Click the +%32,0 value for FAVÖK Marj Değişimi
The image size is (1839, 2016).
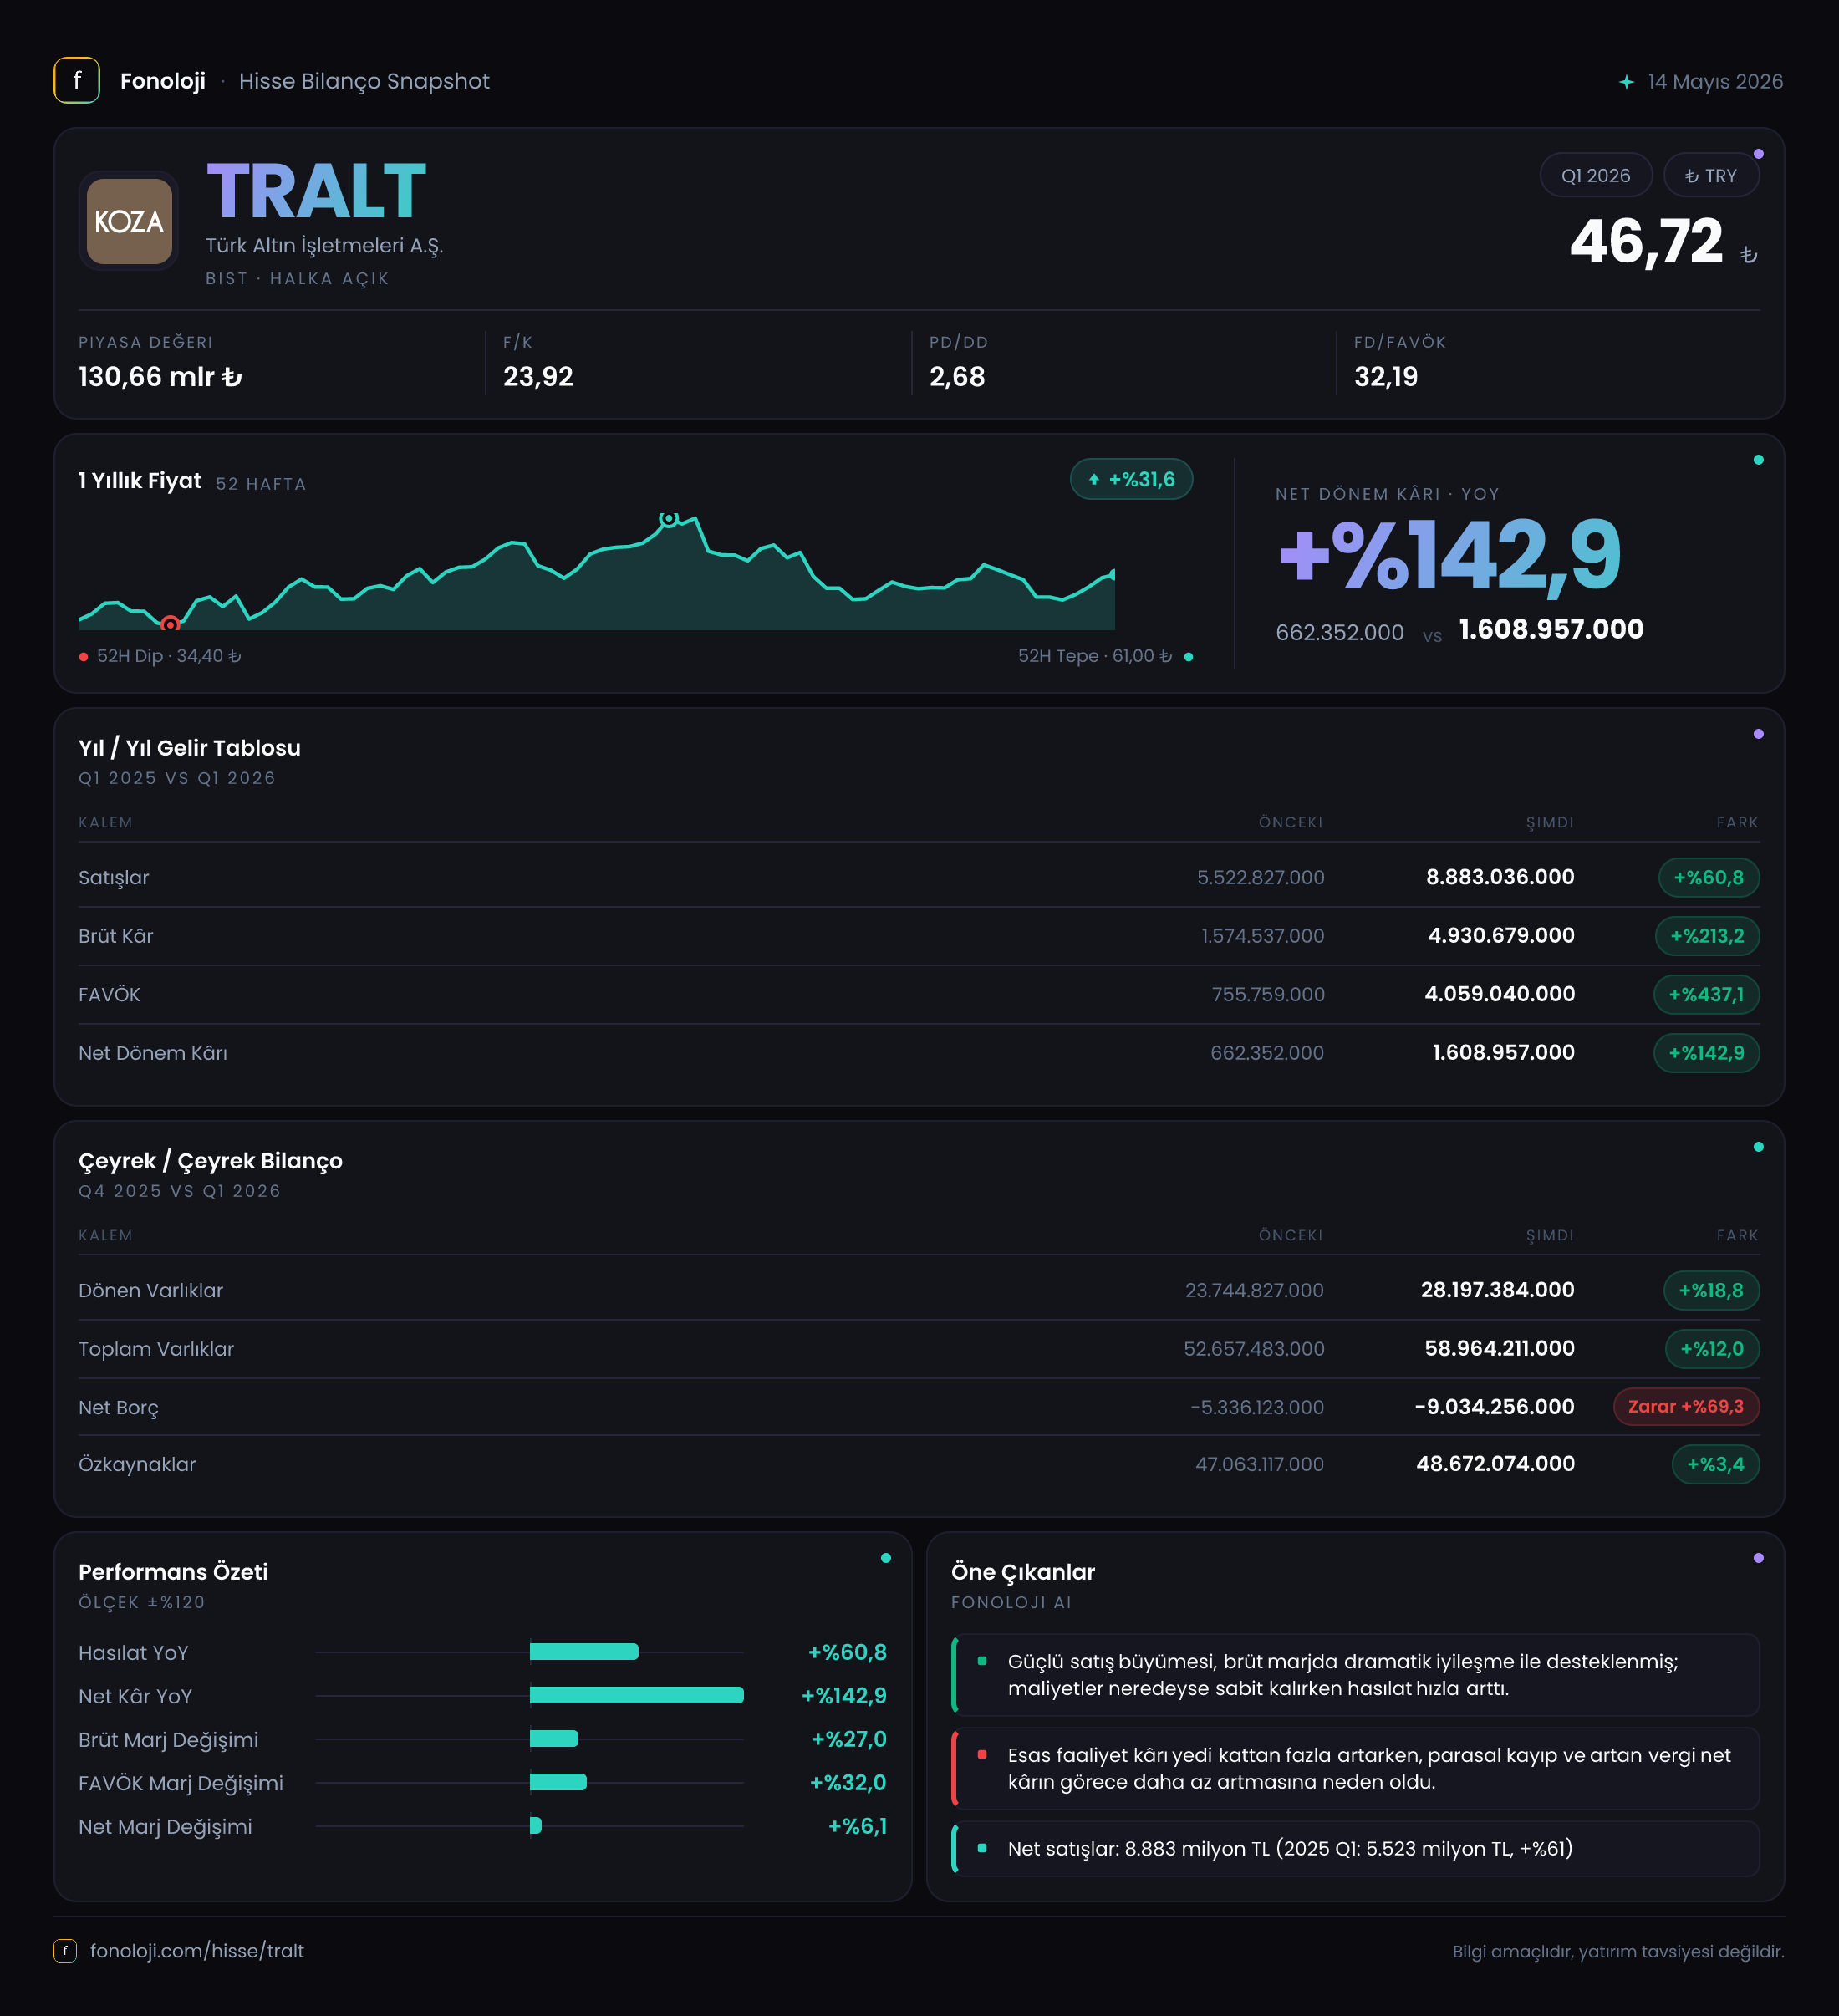[x=848, y=1783]
